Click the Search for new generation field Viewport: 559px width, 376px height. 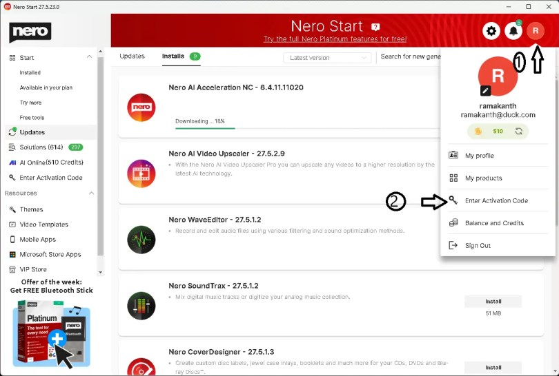click(410, 56)
